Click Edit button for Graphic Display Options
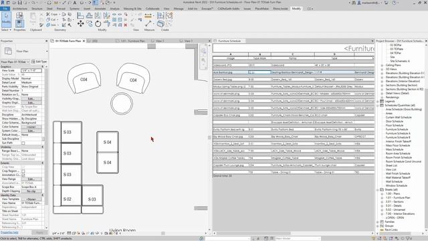The height and width of the screenshot is (241, 428). point(31,102)
